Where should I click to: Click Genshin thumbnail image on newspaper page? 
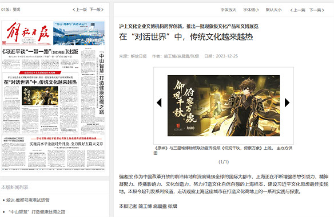tap(40, 96)
